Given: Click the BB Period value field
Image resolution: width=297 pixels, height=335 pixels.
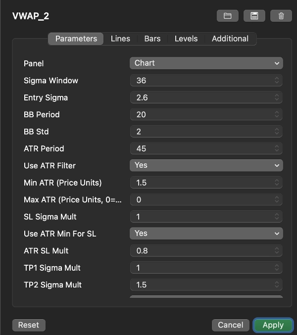Looking at the screenshot, I should pyautogui.click(x=206, y=114).
